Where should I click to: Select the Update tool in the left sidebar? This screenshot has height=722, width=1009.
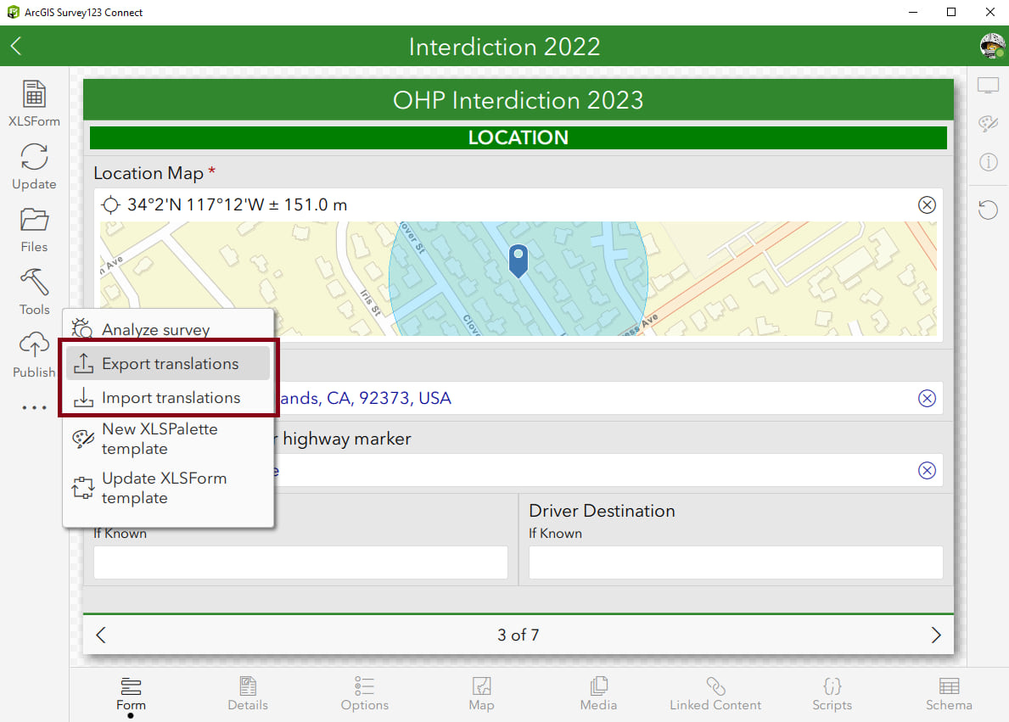pos(34,165)
